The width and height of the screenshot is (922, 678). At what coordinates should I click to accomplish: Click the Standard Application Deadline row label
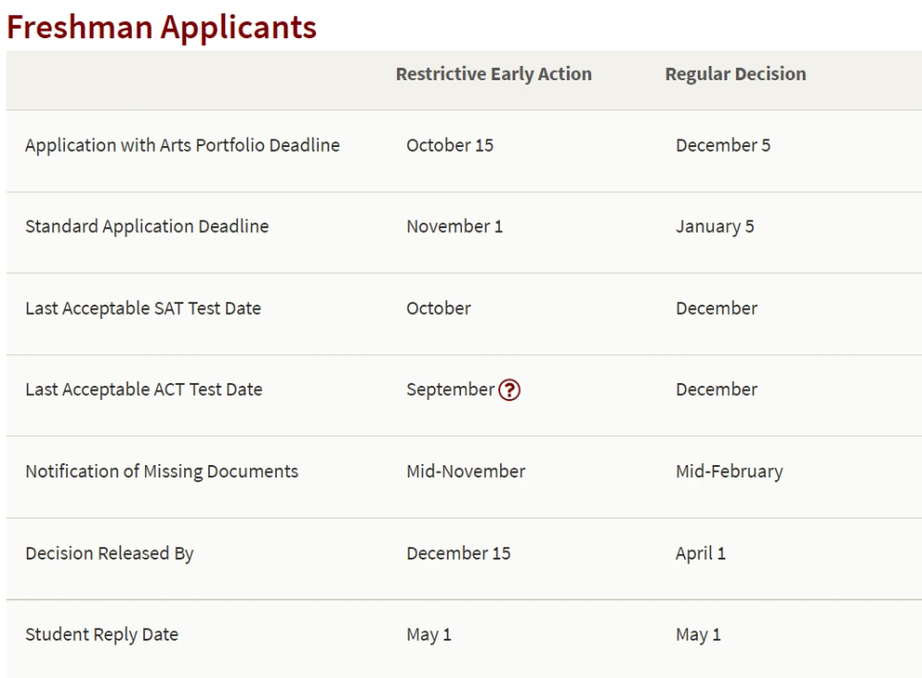point(147,226)
